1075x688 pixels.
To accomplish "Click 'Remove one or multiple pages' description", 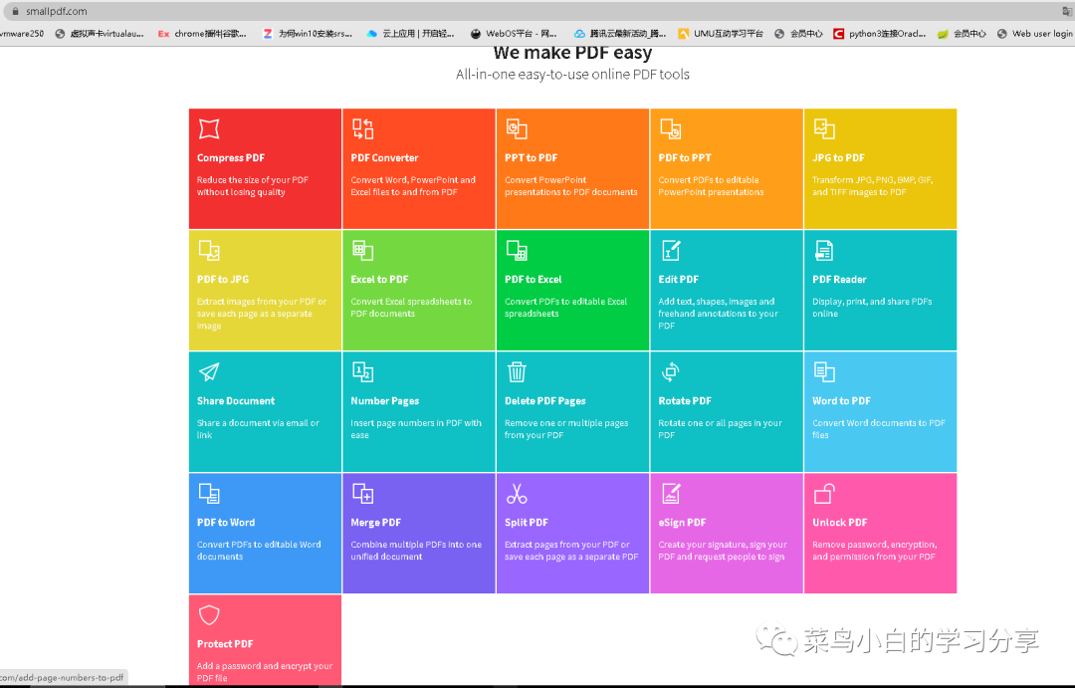I will coord(566,429).
